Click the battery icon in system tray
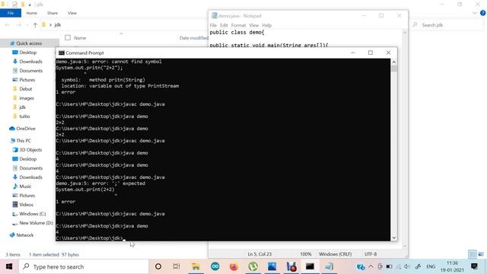This screenshot has height=274, width=487. click(389, 266)
